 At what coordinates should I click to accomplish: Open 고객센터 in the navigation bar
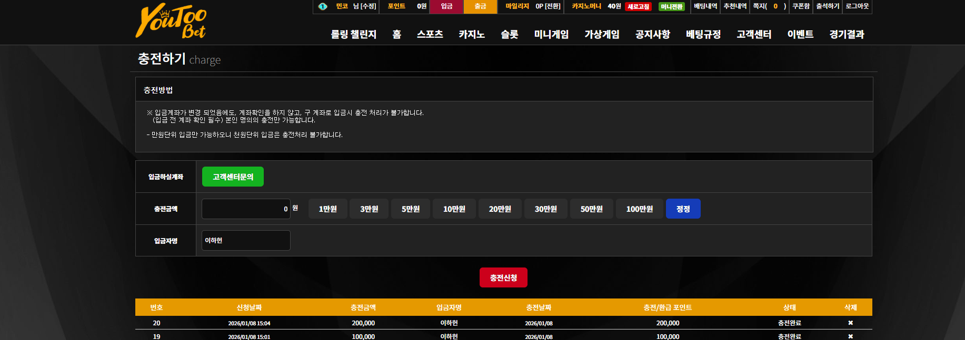point(754,34)
